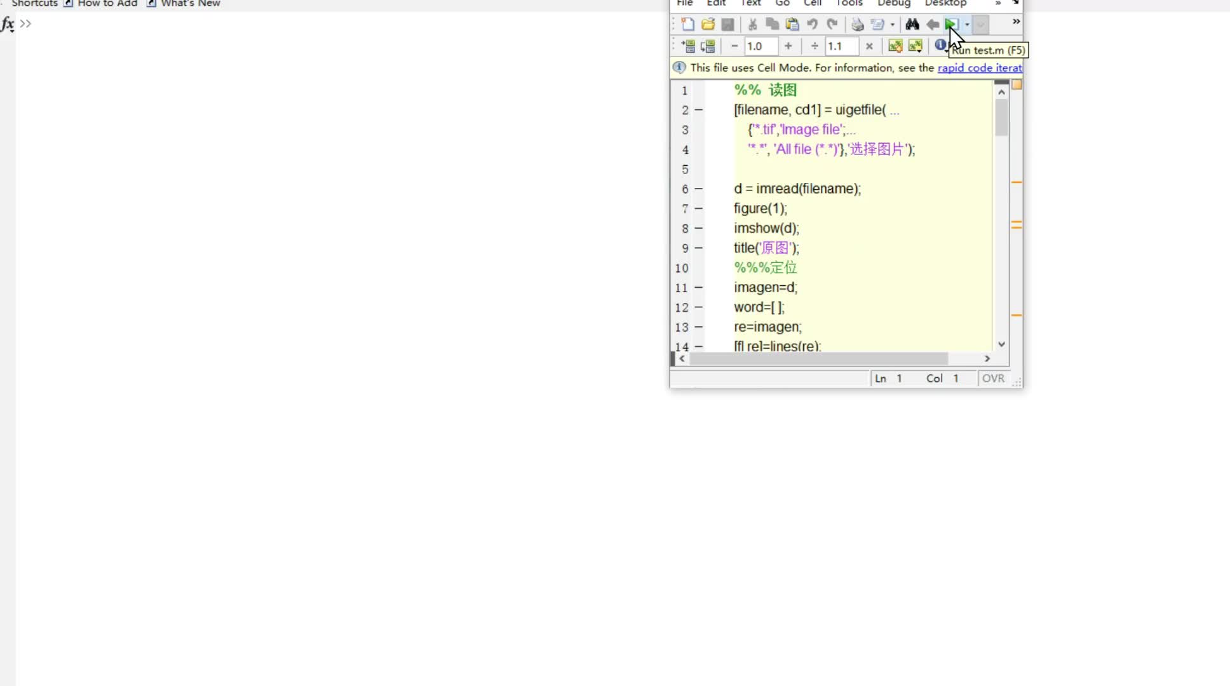Toggle breakpoint on line 9 dash
1230x686 pixels.
(x=698, y=248)
